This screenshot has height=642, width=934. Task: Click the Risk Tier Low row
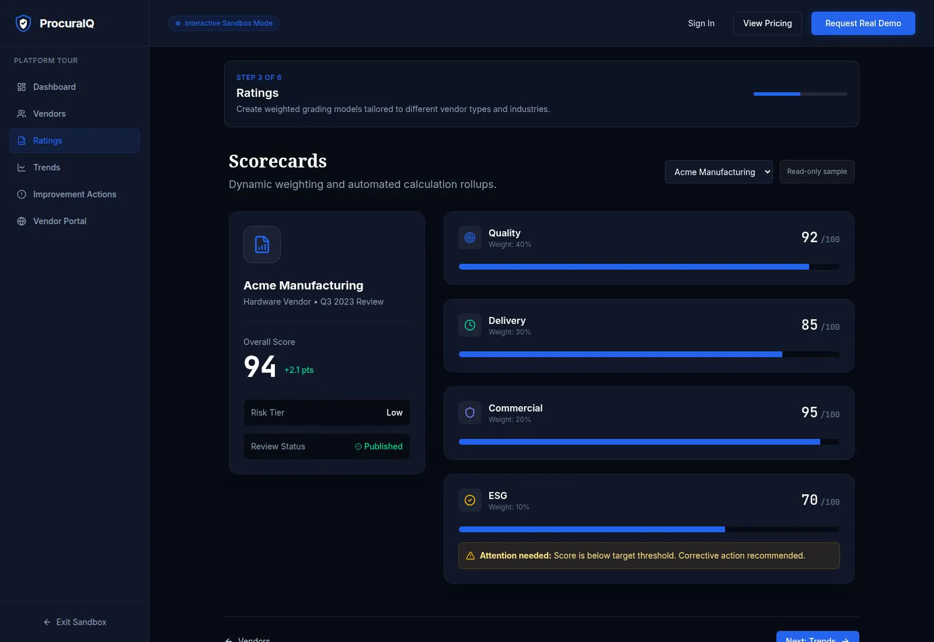(x=327, y=413)
